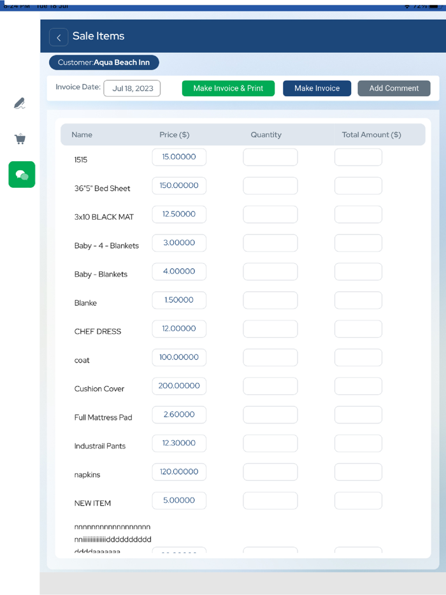
Task: Click quantity field for 1515
Action: (270, 157)
